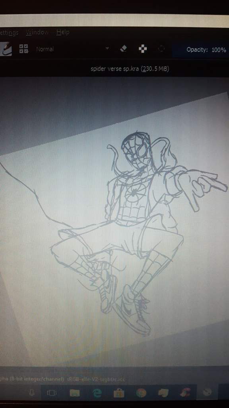The image size is (229, 408).
Task: Open the brush settings editor icon
Action: tap(6, 49)
